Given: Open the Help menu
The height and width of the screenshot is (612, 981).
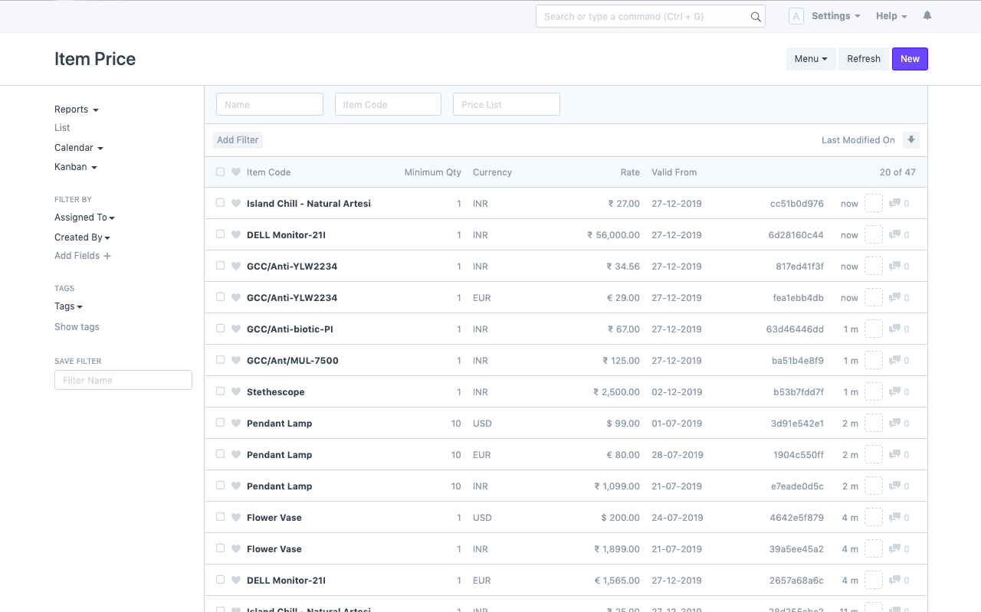Looking at the screenshot, I should coord(891,16).
